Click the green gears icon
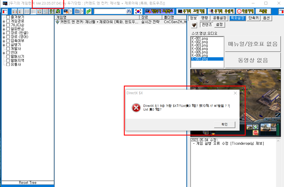 (89, 11)
